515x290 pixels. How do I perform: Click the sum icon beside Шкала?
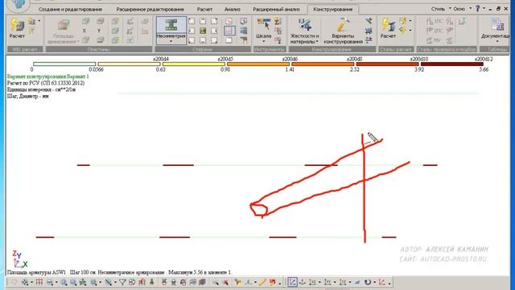pyautogui.click(x=278, y=22)
